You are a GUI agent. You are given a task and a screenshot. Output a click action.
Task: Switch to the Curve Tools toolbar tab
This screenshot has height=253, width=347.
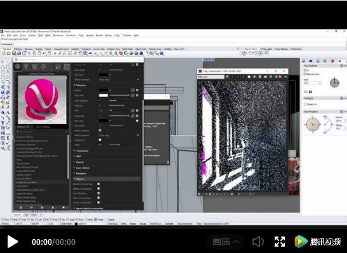click(x=99, y=49)
